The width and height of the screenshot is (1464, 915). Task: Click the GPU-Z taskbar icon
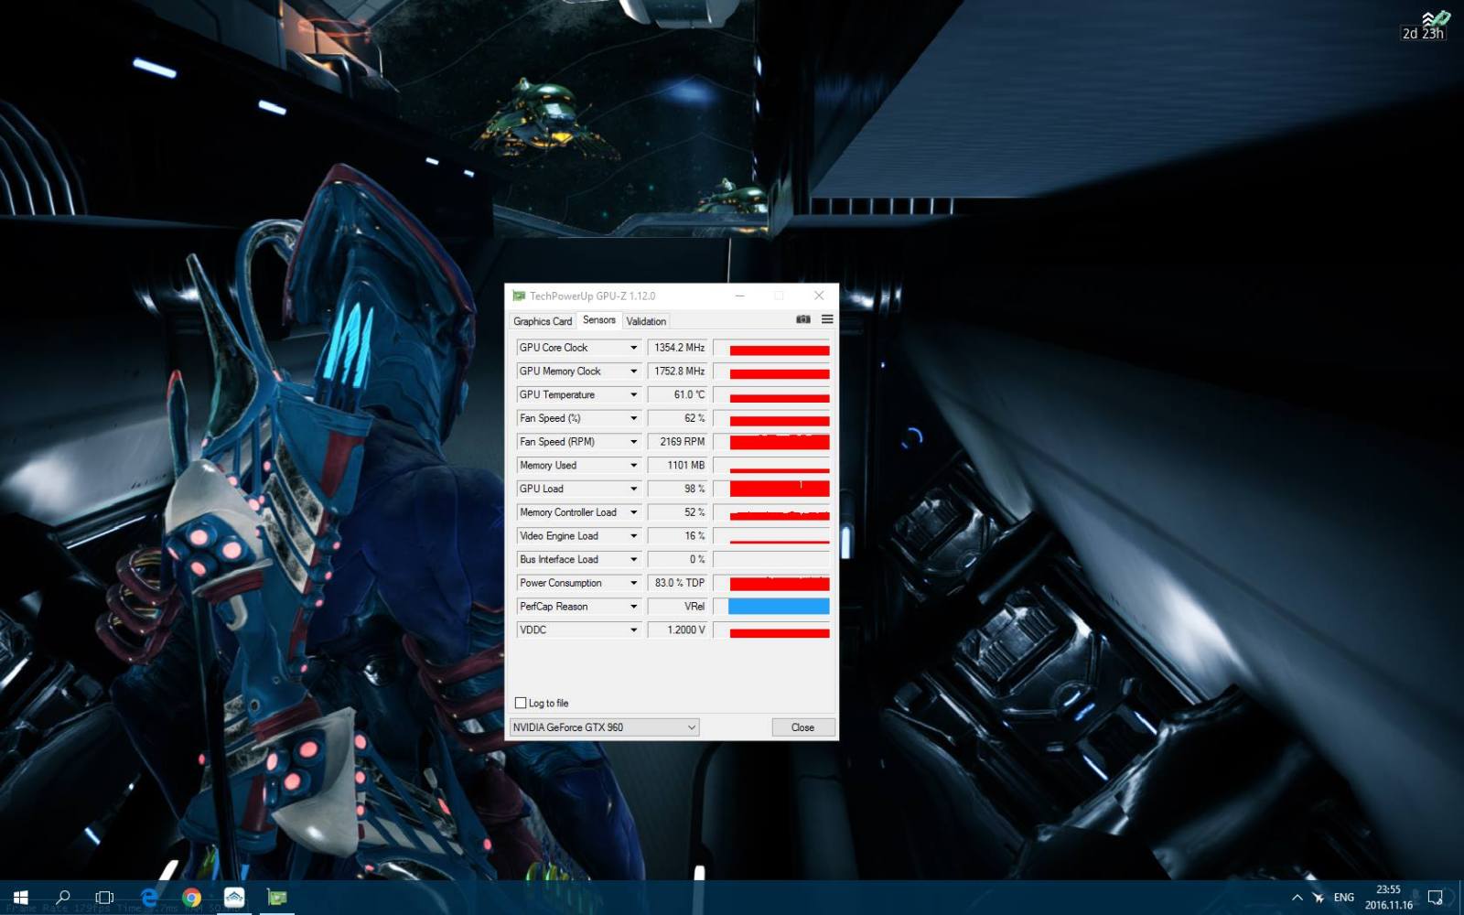pyautogui.click(x=276, y=898)
